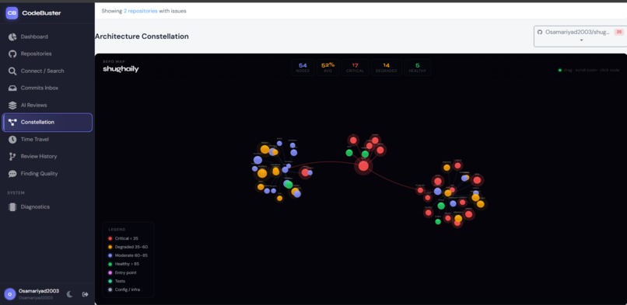
Task: Click the 14 Degraded stat card
Action: [x=387, y=68]
